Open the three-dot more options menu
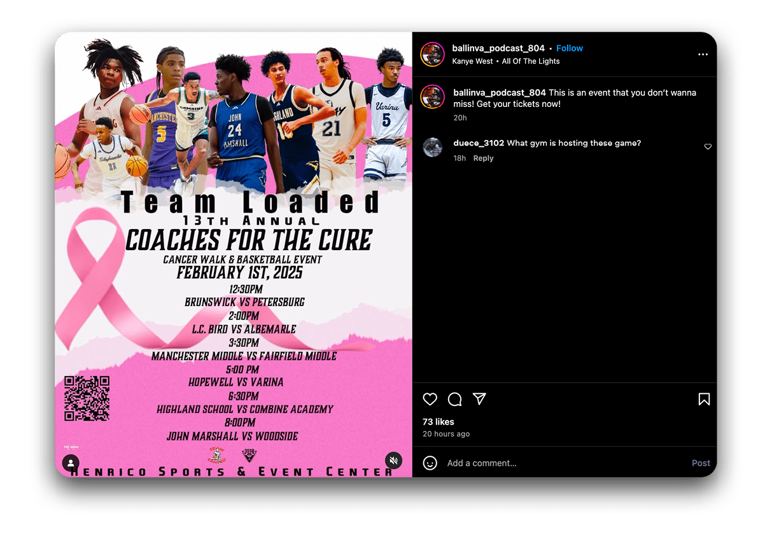The image size is (772, 555). [703, 55]
